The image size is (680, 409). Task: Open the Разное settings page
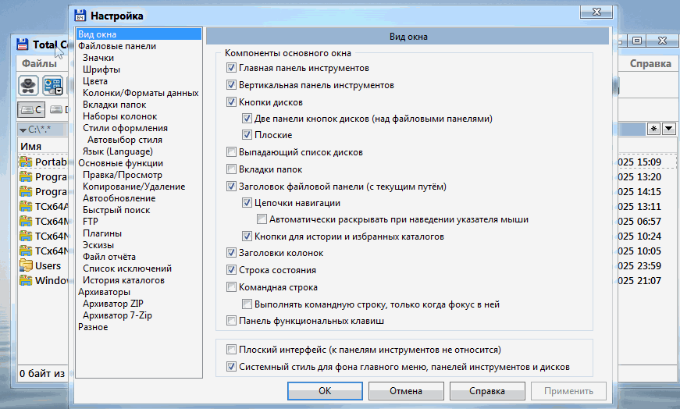click(x=93, y=327)
